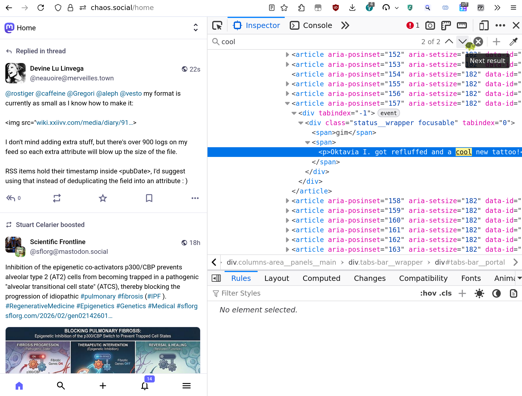Expand article with aria-posinset 158
The height and width of the screenshot is (396, 522).
(x=287, y=201)
